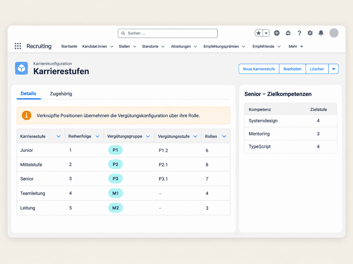Open Vergütungsgruppe column header menu chevron
Viewport: 353px width, 264px height.
click(x=148, y=136)
